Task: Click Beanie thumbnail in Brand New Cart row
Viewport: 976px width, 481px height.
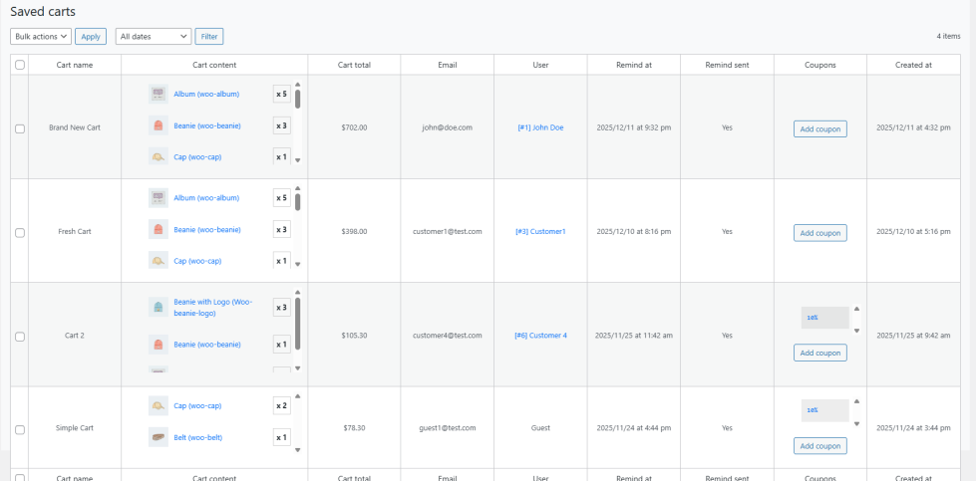Action: (x=159, y=125)
